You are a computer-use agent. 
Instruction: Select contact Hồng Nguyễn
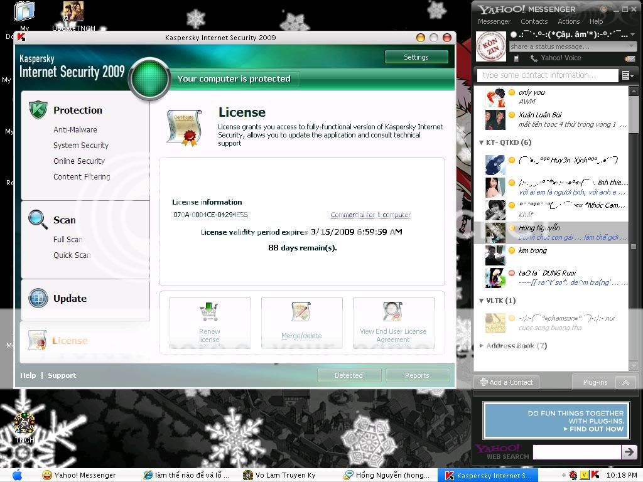(551, 233)
